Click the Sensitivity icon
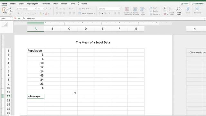Image resolution: width=206 pixels, height=116 pixels. pos(198,10)
